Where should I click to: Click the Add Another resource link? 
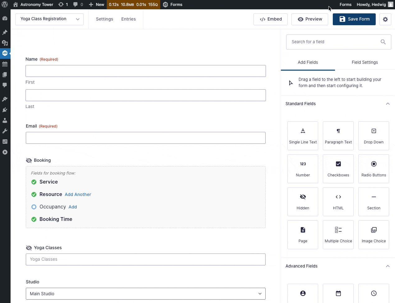click(78, 195)
